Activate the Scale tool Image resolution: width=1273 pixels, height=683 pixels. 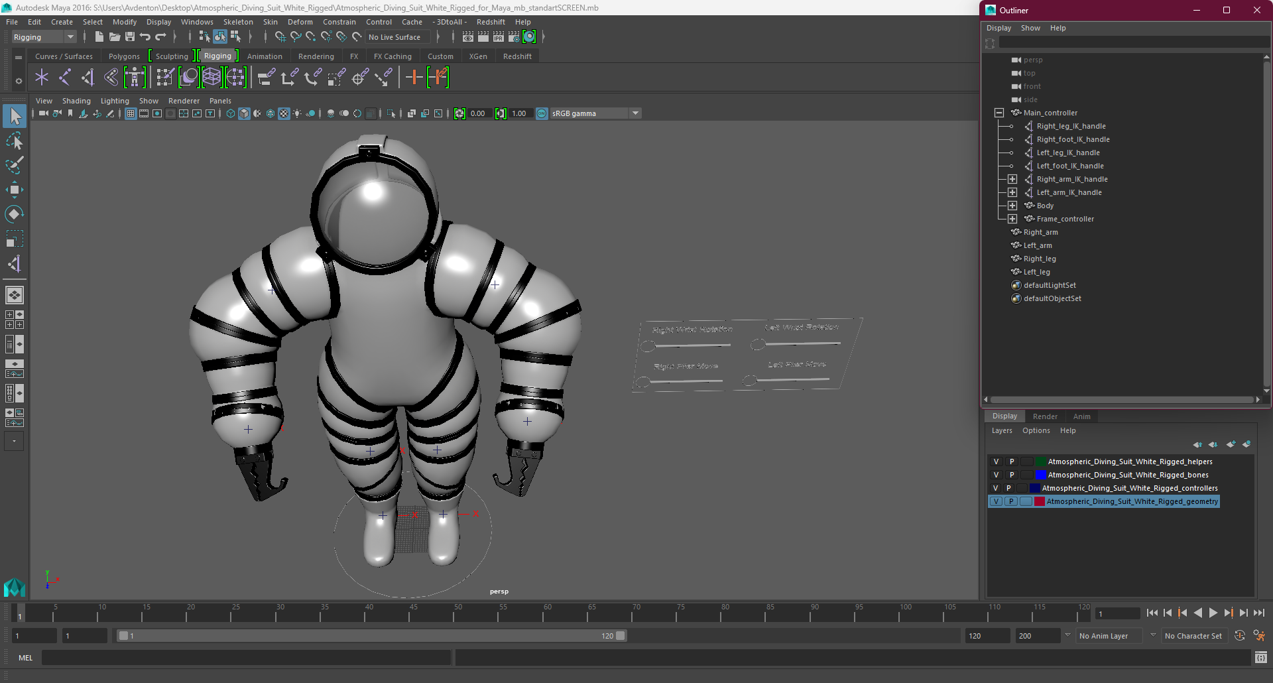coord(15,239)
